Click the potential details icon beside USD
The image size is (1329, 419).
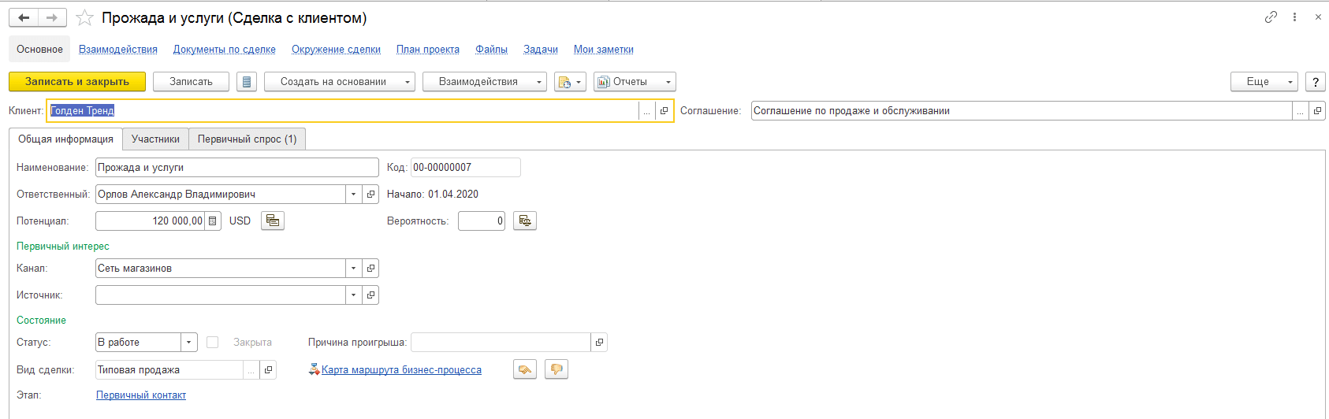[273, 221]
